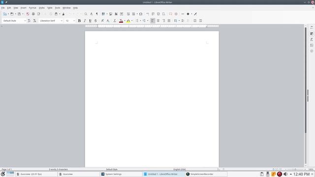Image resolution: width=315 pixels, height=177 pixels.
Task: Apply the yellow highlighting color
Action: [x=128, y=21]
